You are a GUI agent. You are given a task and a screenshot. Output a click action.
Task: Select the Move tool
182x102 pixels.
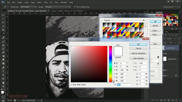[3, 15]
